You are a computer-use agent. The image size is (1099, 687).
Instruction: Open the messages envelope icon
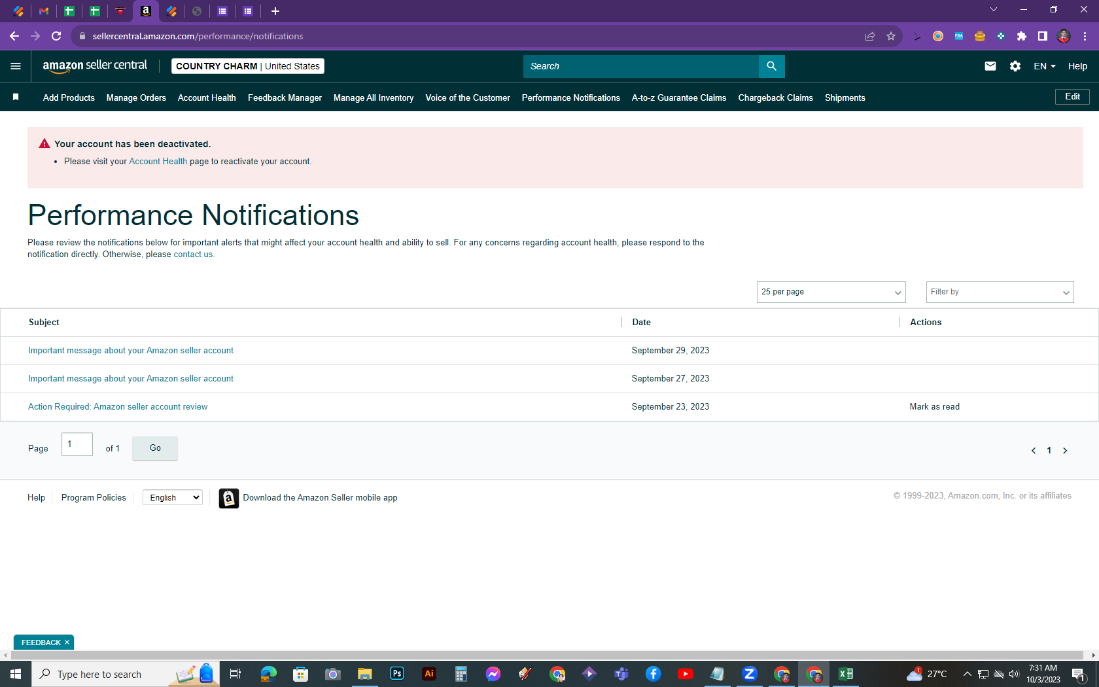(990, 66)
